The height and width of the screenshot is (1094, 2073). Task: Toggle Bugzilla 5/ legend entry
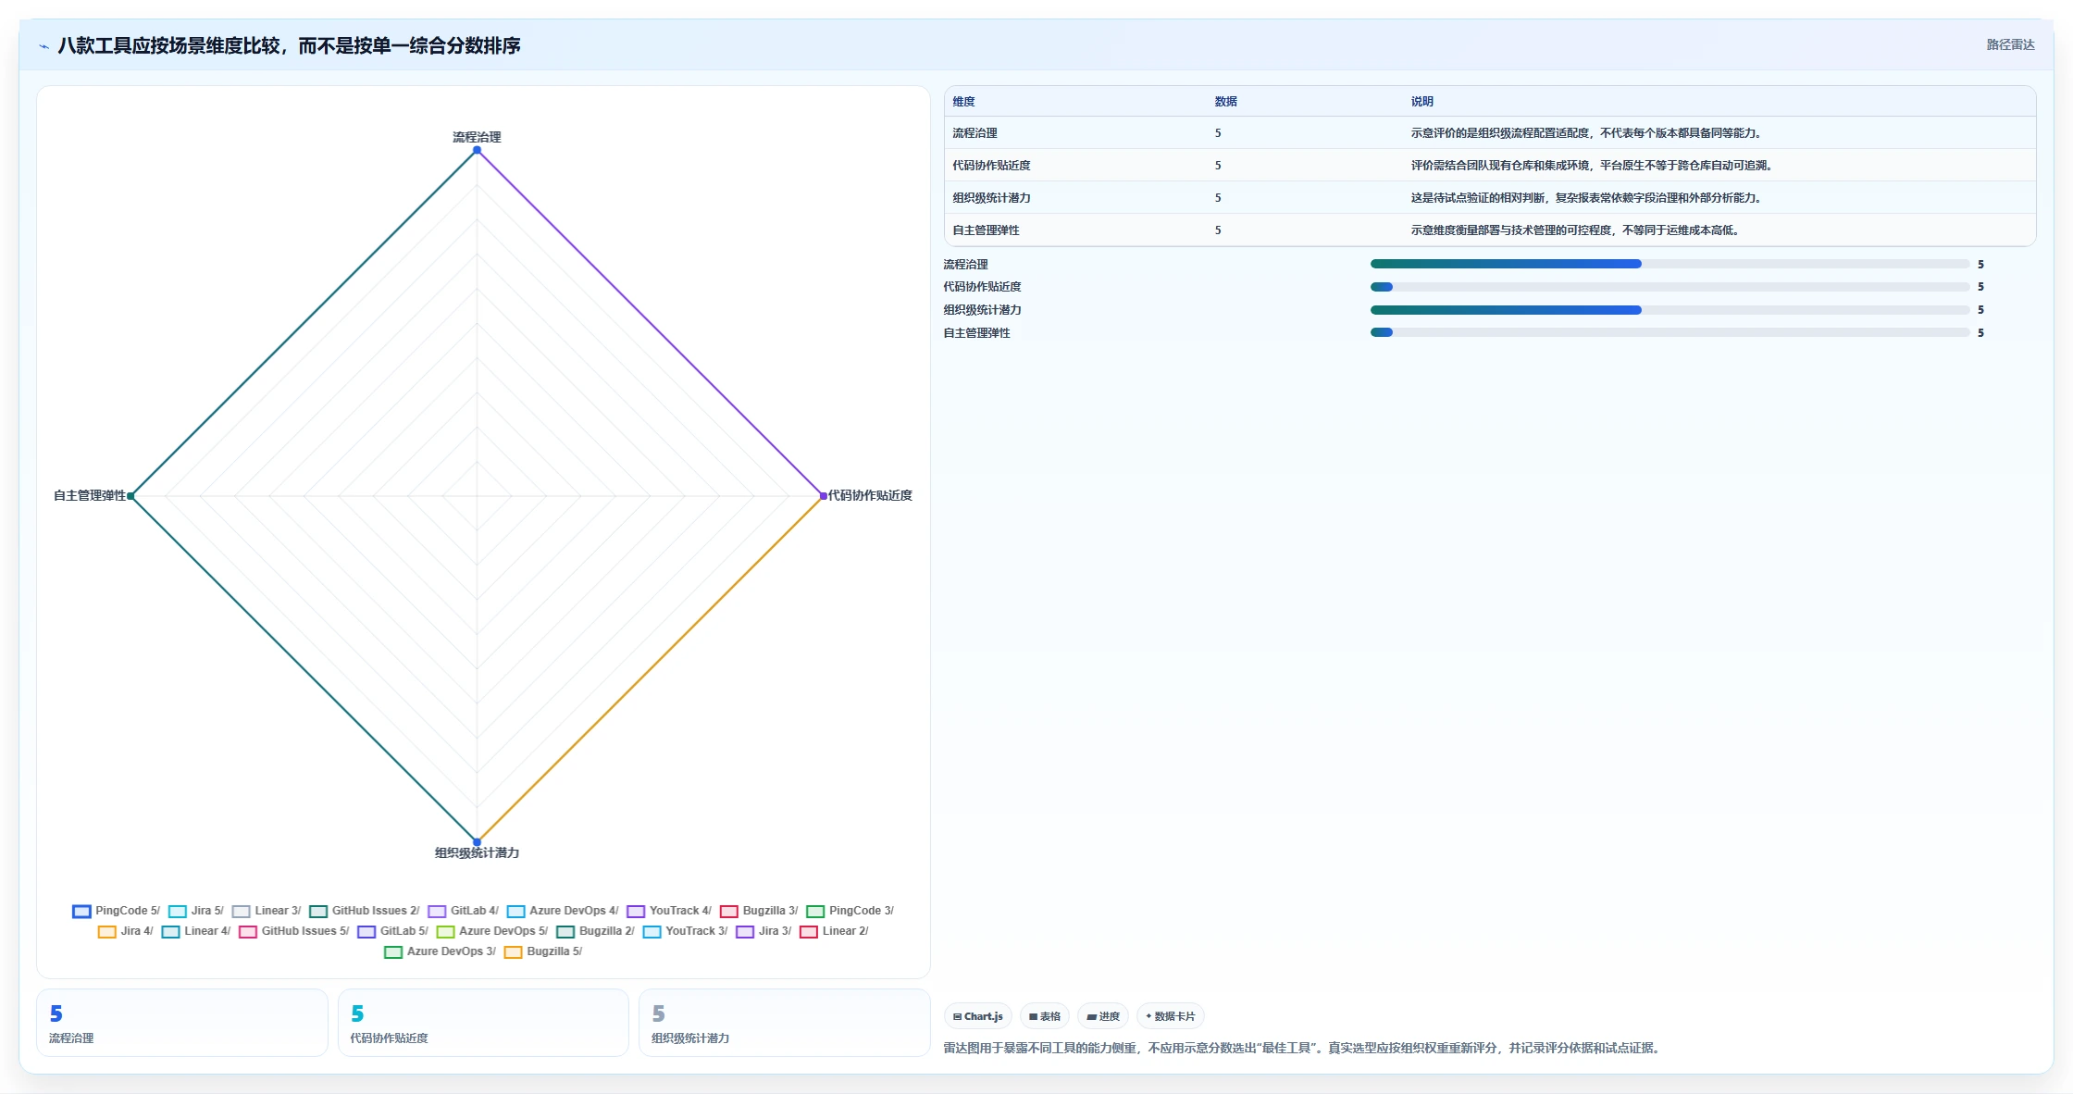tap(543, 951)
